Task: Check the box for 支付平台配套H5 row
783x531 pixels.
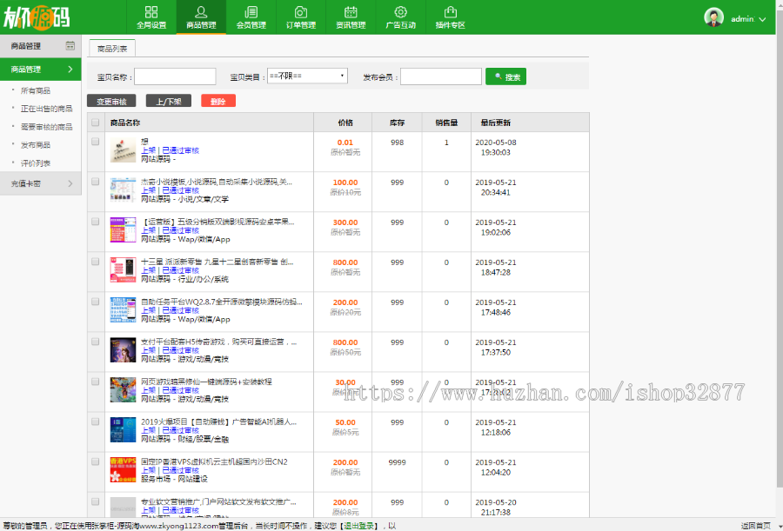Action: 96,342
